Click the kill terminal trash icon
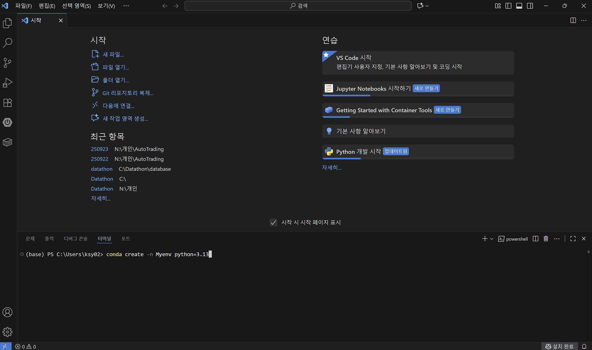Image resolution: width=592 pixels, height=350 pixels. 546,239
